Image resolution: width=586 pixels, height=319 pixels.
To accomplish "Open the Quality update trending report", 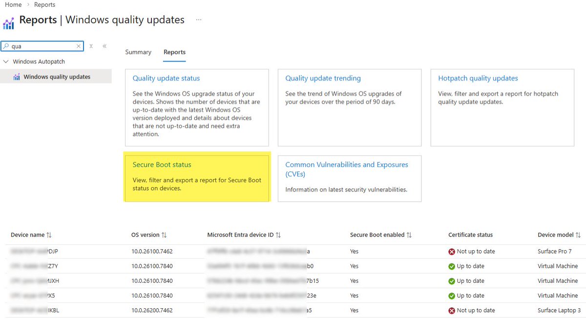I will click(323, 78).
